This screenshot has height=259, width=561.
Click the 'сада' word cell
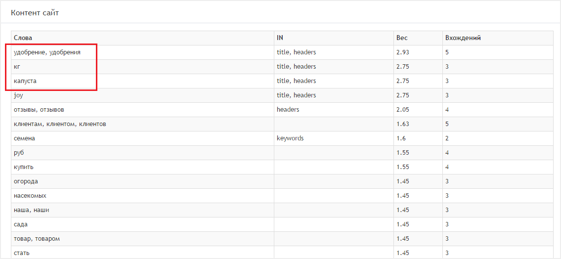click(x=21, y=224)
